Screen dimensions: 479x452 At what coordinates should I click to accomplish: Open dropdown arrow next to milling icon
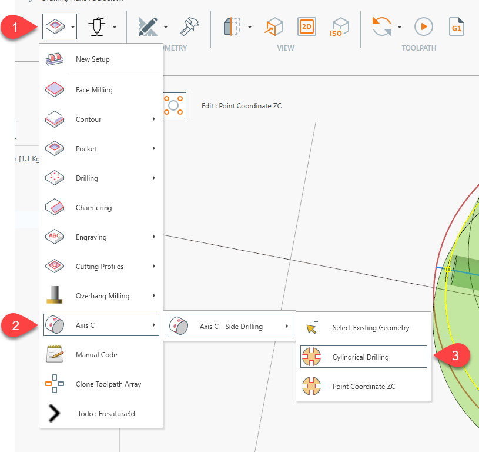72,26
